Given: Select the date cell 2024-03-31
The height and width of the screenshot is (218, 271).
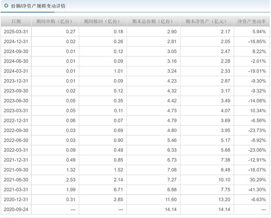Looking at the screenshot, I should [16, 71].
